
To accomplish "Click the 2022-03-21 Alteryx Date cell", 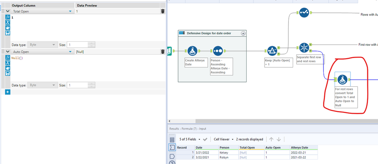I will point(304,152).
